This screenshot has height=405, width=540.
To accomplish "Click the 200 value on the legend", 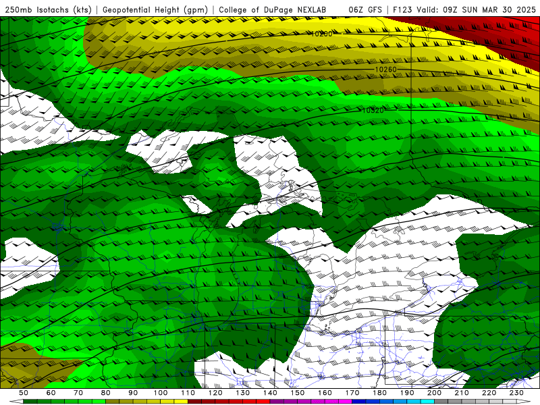I will 434,393.
